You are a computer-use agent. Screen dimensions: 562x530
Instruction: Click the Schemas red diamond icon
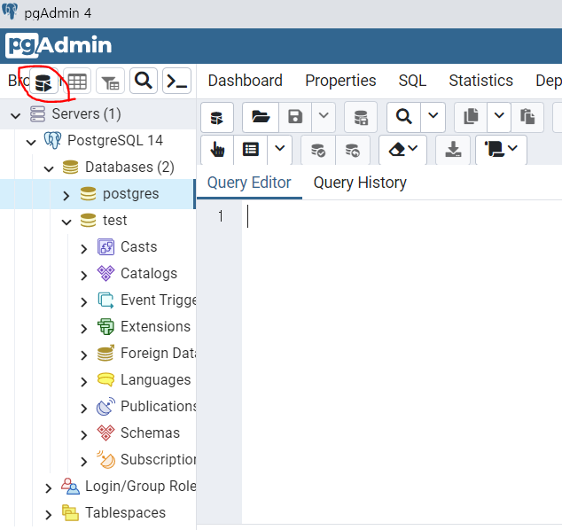click(105, 433)
